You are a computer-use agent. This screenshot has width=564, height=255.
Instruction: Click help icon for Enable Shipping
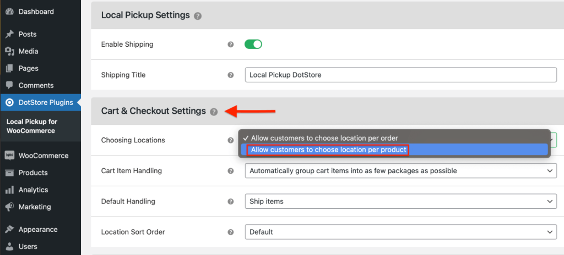pyautogui.click(x=231, y=45)
